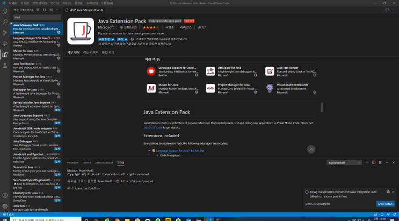This screenshot has height=221, width=399.
Task: Open manage gear for Java Test Runner row
Action: 59,71
